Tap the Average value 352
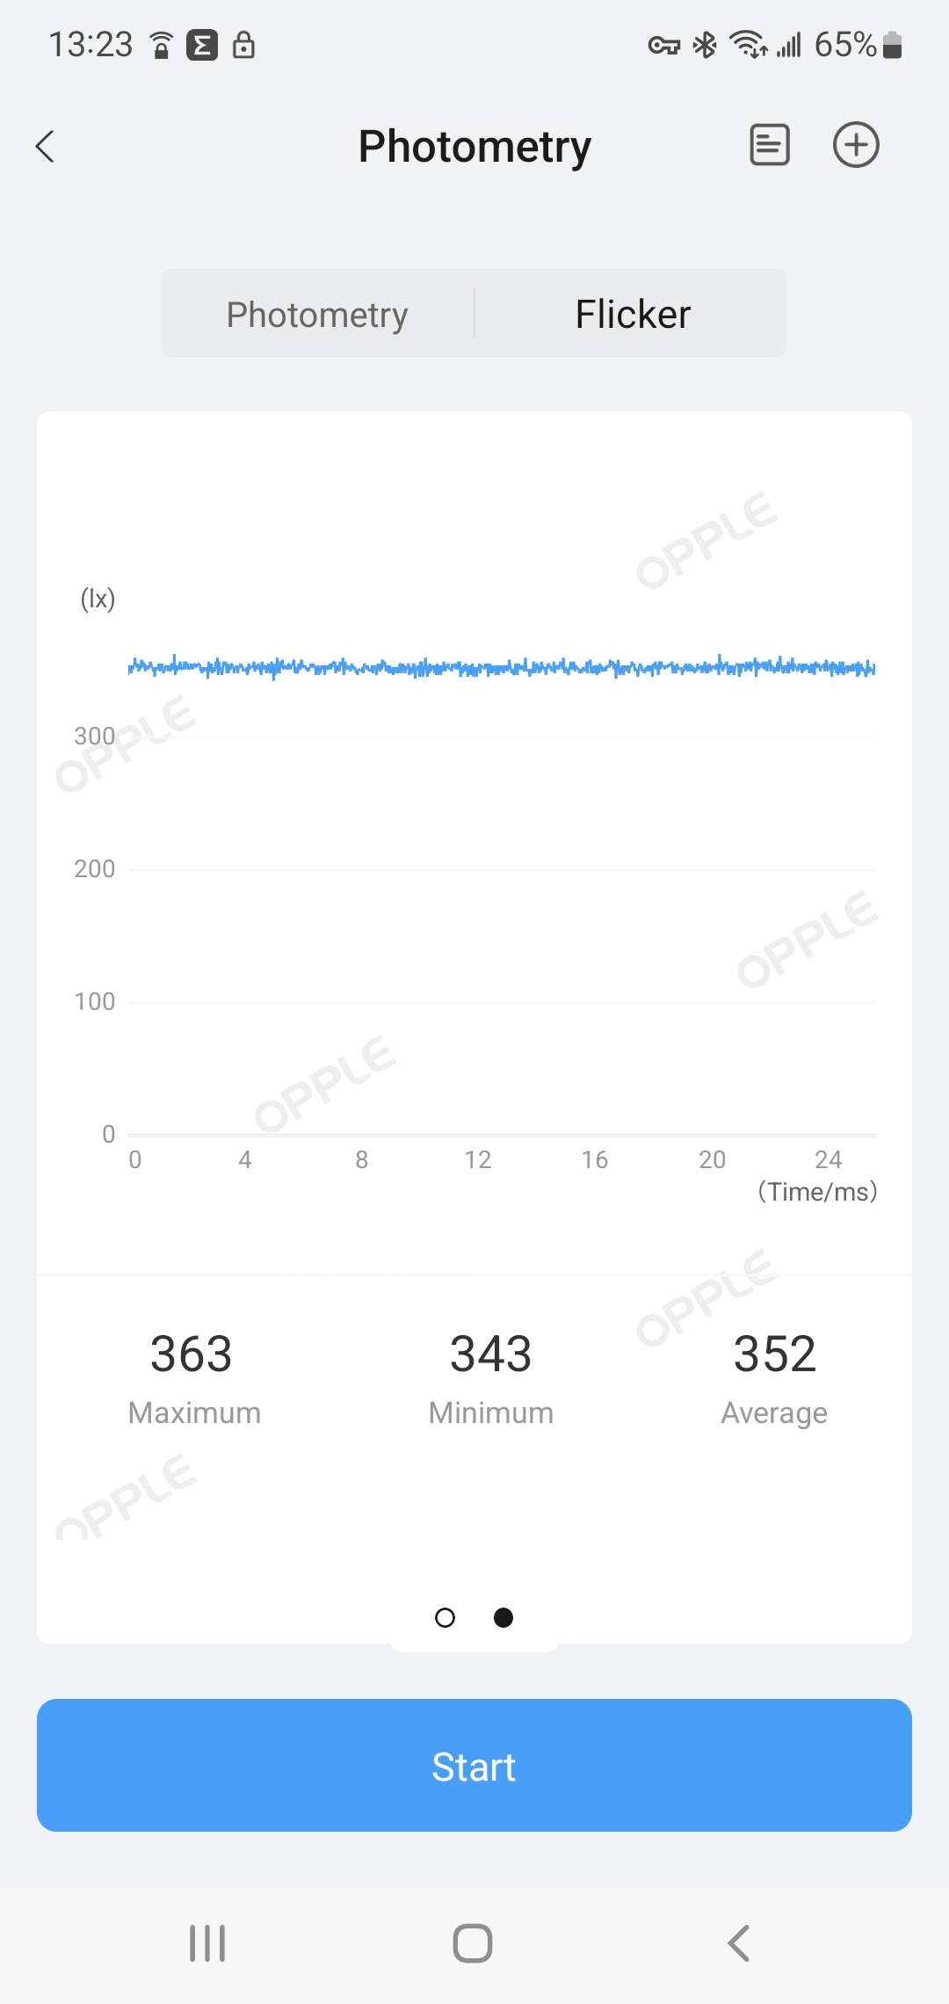Image resolution: width=949 pixels, height=2004 pixels. coord(774,1354)
